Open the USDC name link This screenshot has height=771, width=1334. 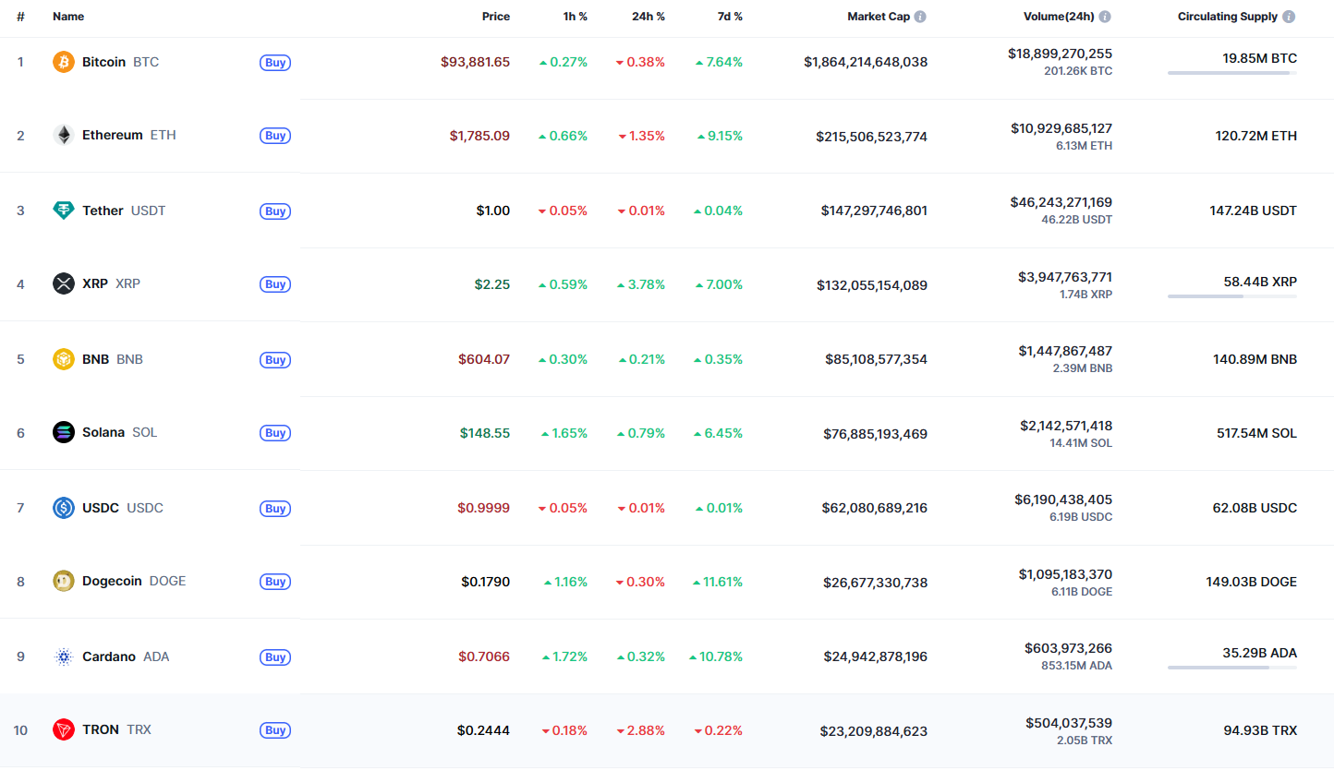tap(123, 508)
